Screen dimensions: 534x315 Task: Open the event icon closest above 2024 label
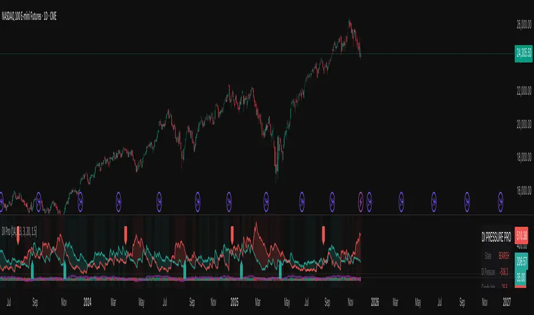click(x=80, y=202)
